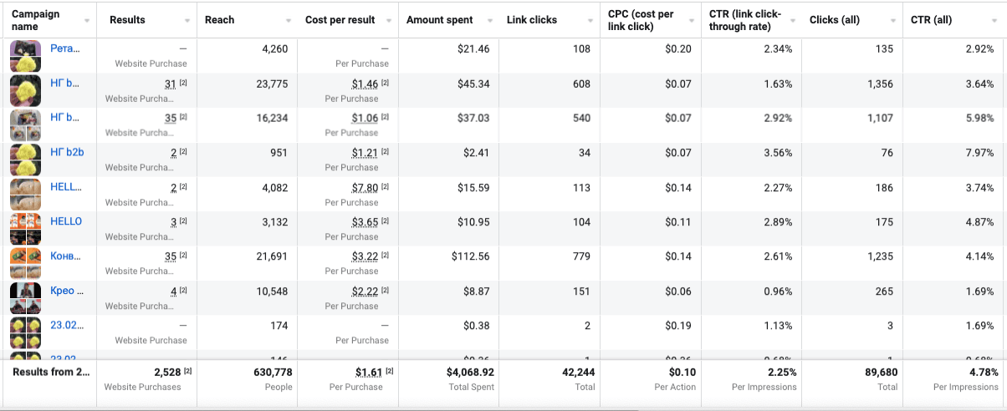
Task: Open the Cost per result column dropdown
Action: click(389, 20)
